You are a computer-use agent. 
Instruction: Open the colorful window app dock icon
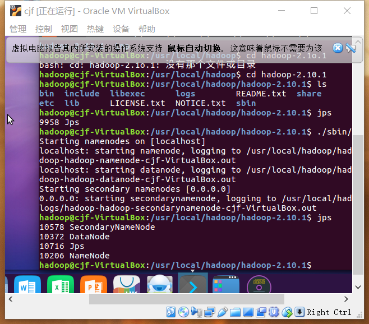pyautogui.click(x=226, y=285)
